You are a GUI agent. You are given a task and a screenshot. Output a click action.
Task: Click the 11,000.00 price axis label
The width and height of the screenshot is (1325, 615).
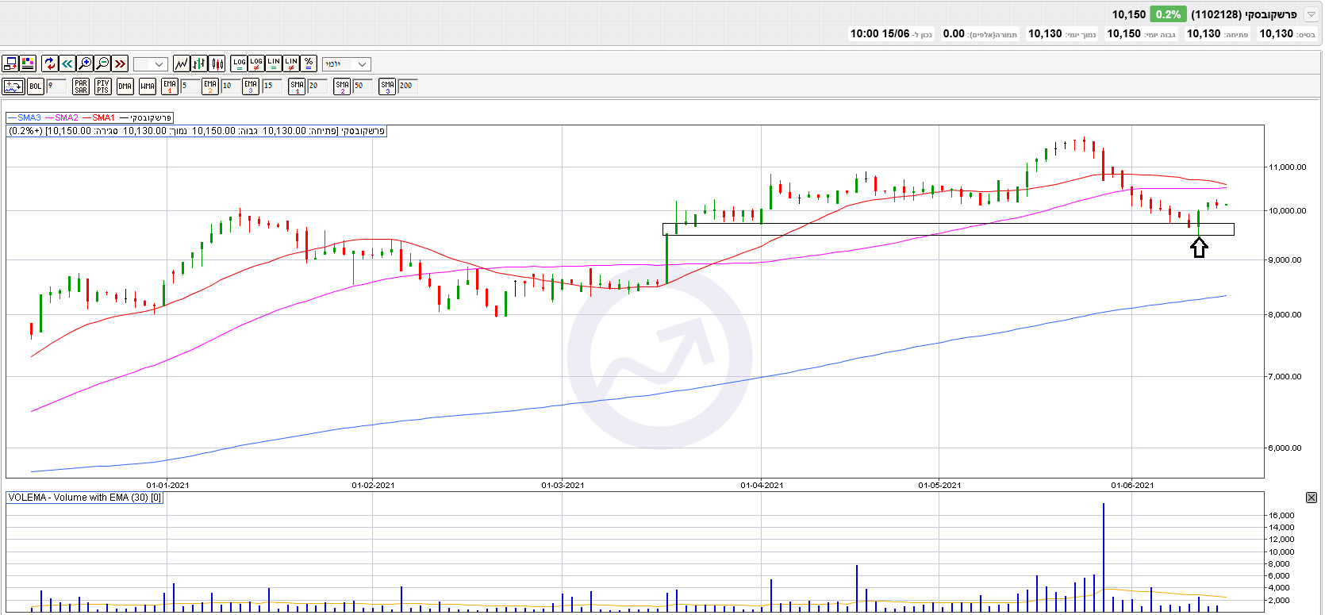[x=1286, y=167]
